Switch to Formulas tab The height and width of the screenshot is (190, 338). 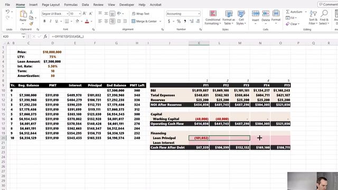[x=71, y=5]
